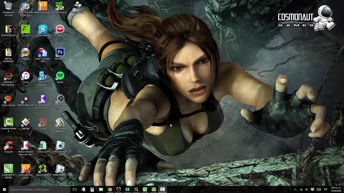Select Samsung Kies (Lite) desktop shortcut

coord(26,172)
